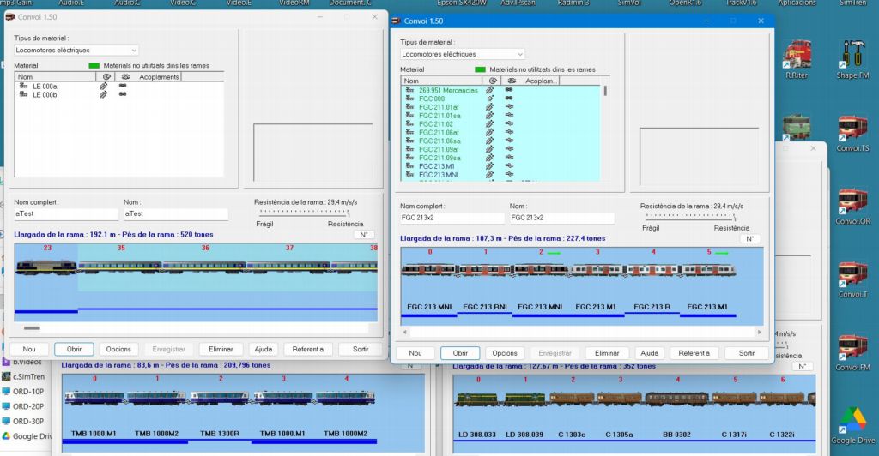Click Nou button in aTest window

[x=29, y=349]
